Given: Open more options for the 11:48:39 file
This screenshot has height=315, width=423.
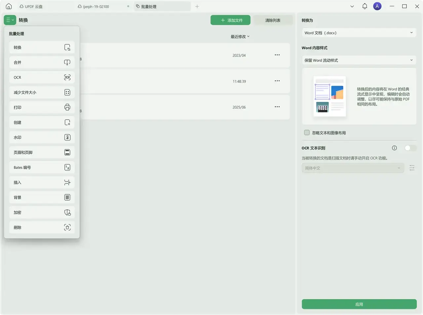Looking at the screenshot, I should 277,81.
